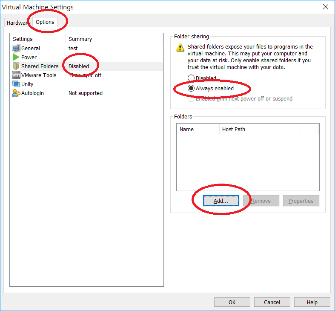Select the Disabled radio button
The height and width of the screenshot is (311, 335).
click(191, 78)
